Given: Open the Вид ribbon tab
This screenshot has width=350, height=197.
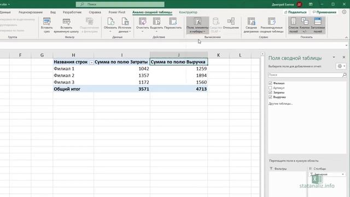Looking at the screenshot, I should (x=53, y=12).
